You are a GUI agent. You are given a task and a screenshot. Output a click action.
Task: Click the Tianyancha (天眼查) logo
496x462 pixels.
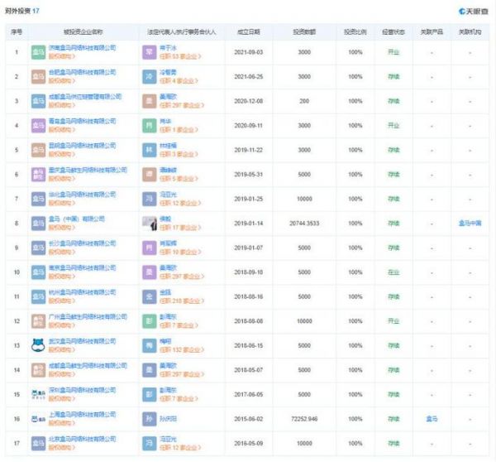tap(474, 12)
